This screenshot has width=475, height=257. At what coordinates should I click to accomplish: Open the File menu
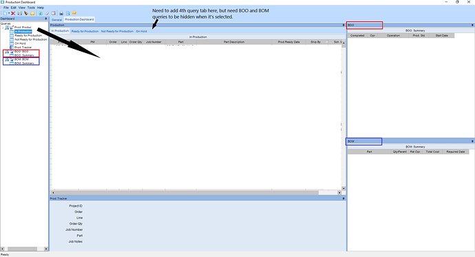click(6, 8)
